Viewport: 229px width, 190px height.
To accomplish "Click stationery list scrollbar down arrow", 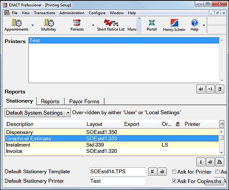I will [221, 153].
